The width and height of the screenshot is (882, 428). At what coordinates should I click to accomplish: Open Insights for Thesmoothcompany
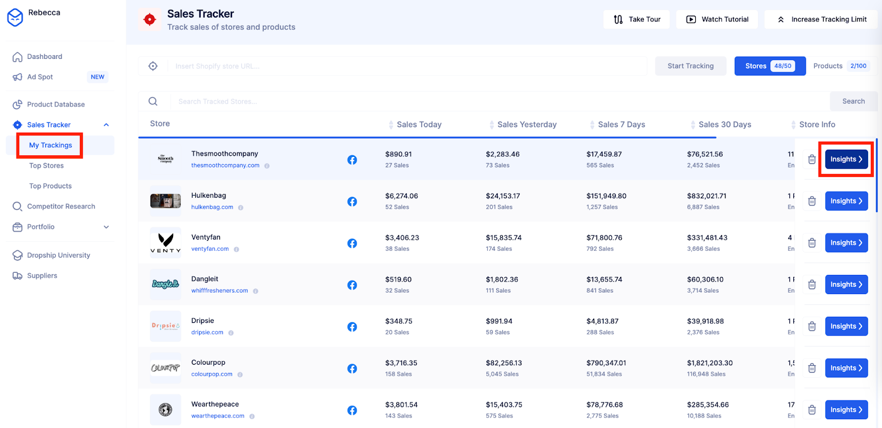(x=846, y=159)
